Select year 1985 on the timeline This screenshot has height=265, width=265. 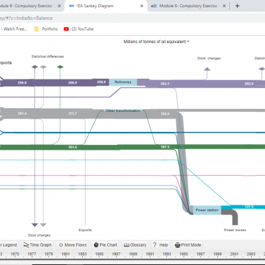[99, 254]
